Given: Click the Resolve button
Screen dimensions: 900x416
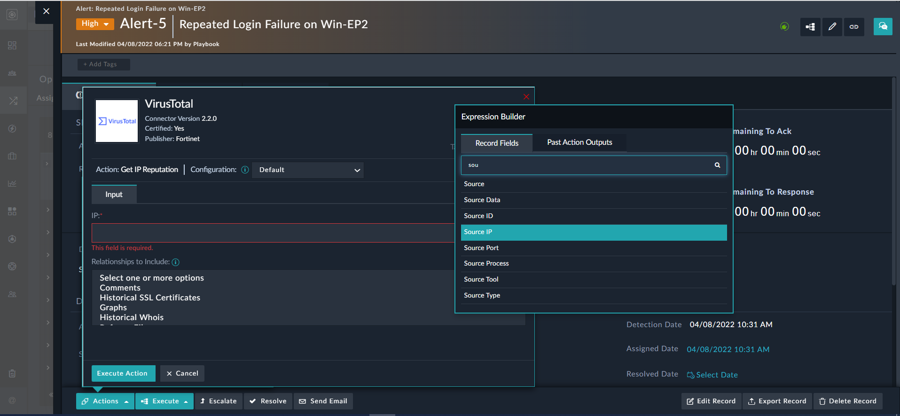Looking at the screenshot, I should [x=268, y=401].
